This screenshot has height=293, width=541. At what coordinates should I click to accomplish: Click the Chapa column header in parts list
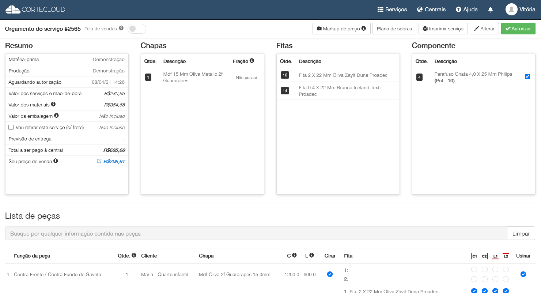pyautogui.click(x=206, y=256)
